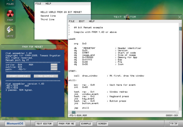Switch to FASM FOR ME taskbar item
This screenshot has width=183, height=127.
pyautogui.click(x=66, y=124)
